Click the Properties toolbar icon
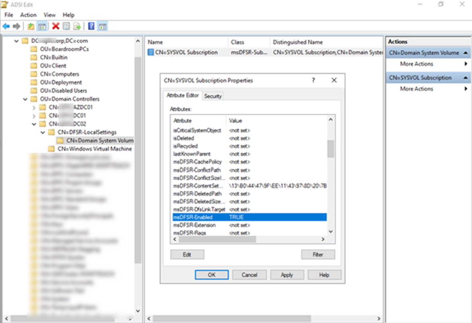 click(66, 27)
